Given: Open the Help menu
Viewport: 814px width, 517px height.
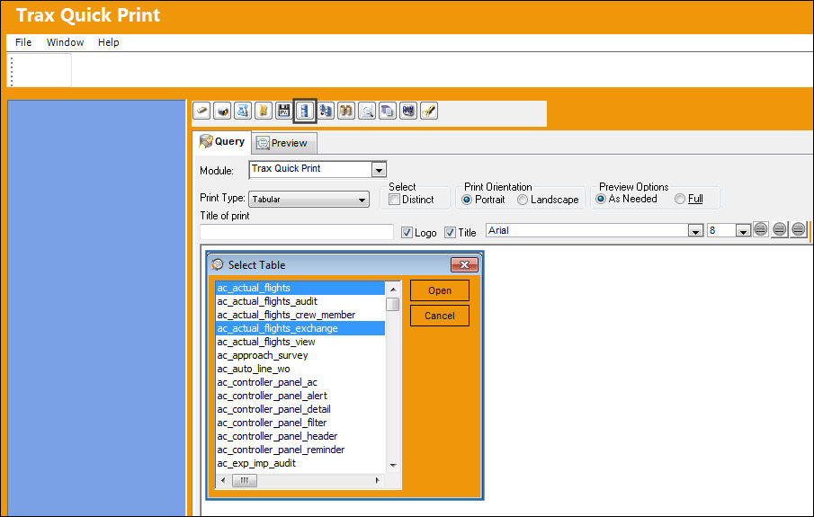Looking at the screenshot, I should (x=109, y=42).
